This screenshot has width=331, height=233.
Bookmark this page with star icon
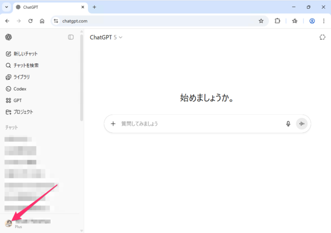pyautogui.click(x=261, y=21)
